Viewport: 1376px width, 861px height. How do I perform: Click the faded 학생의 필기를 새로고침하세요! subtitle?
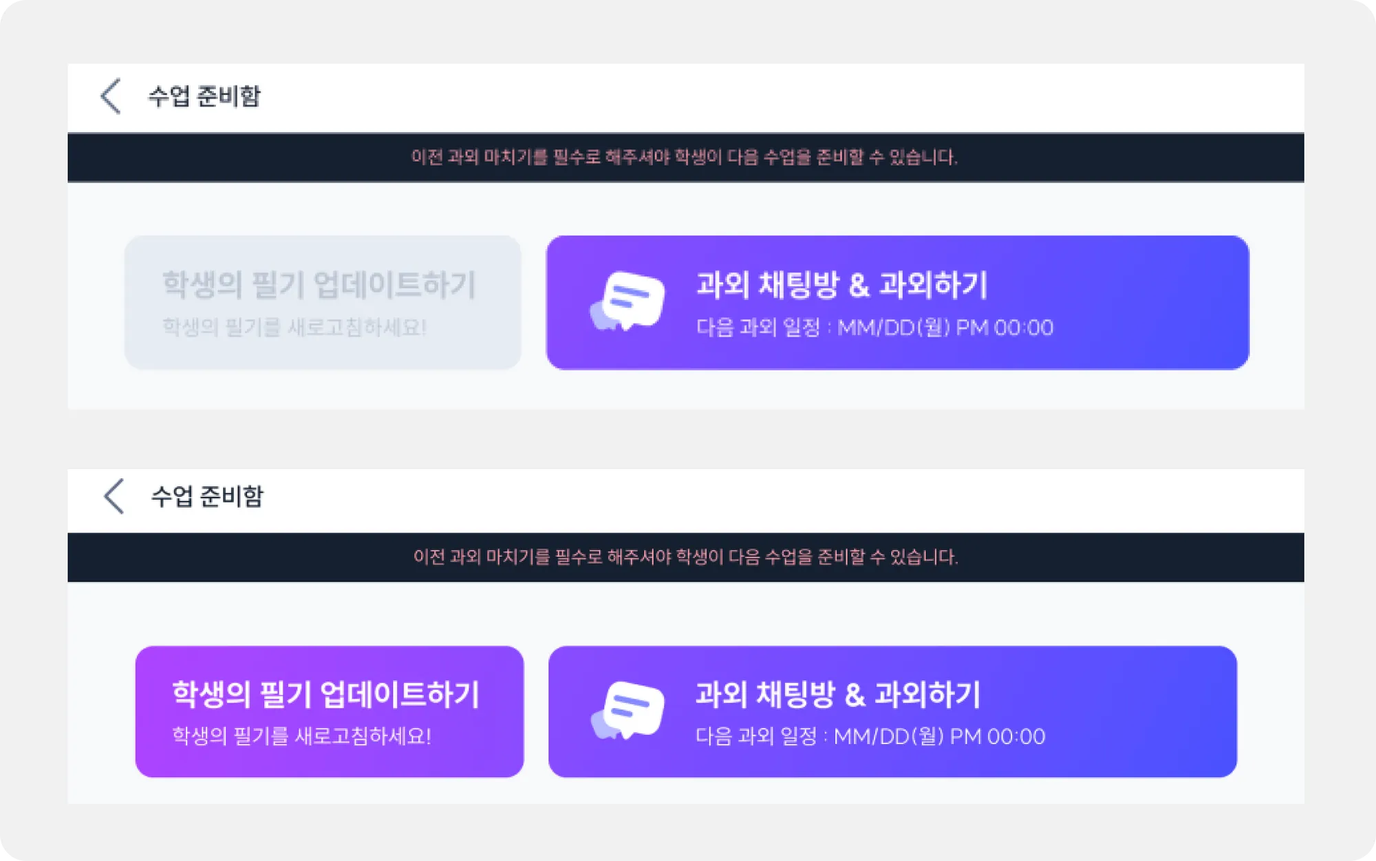[294, 328]
